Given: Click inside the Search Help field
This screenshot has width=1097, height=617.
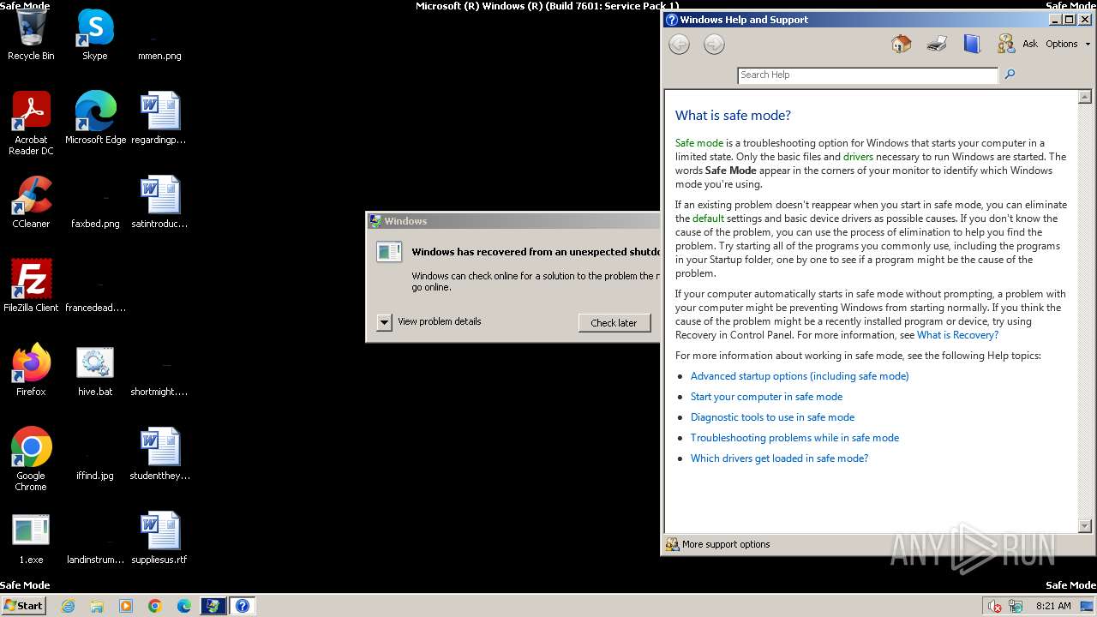Looking at the screenshot, I should point(867,75).
